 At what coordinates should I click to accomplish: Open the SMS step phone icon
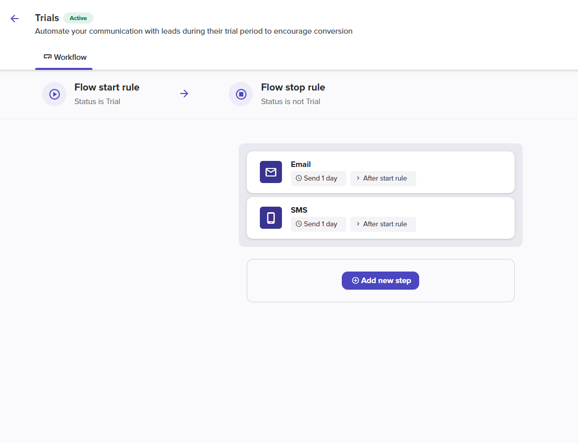(270, 218)
